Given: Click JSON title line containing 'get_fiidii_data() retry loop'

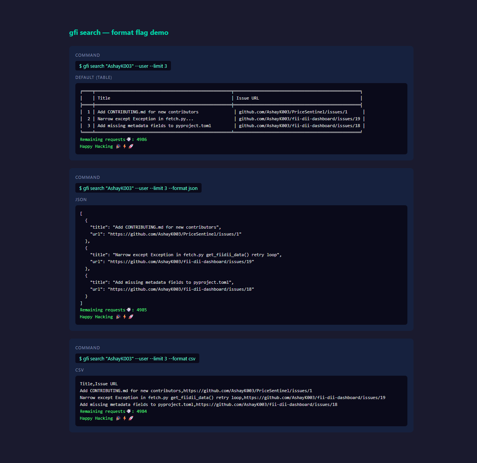Looking at the screenshot, I should tap(186, 255).
